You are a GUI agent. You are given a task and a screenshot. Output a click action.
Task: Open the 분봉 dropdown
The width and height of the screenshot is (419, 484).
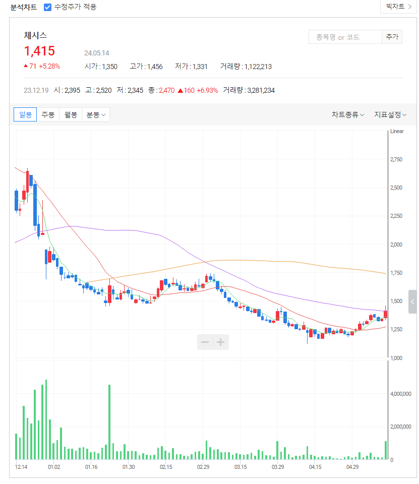click(96, 114)
